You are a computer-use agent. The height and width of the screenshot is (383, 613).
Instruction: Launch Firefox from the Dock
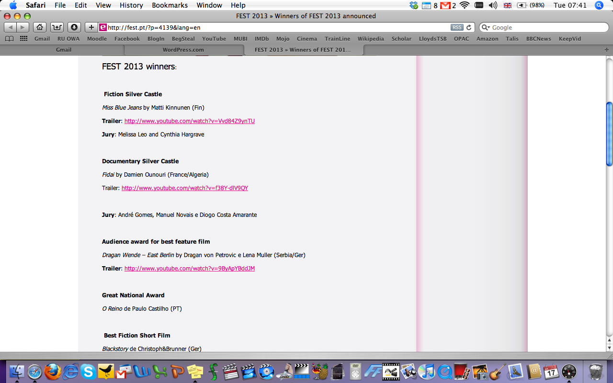coord(52,372)
